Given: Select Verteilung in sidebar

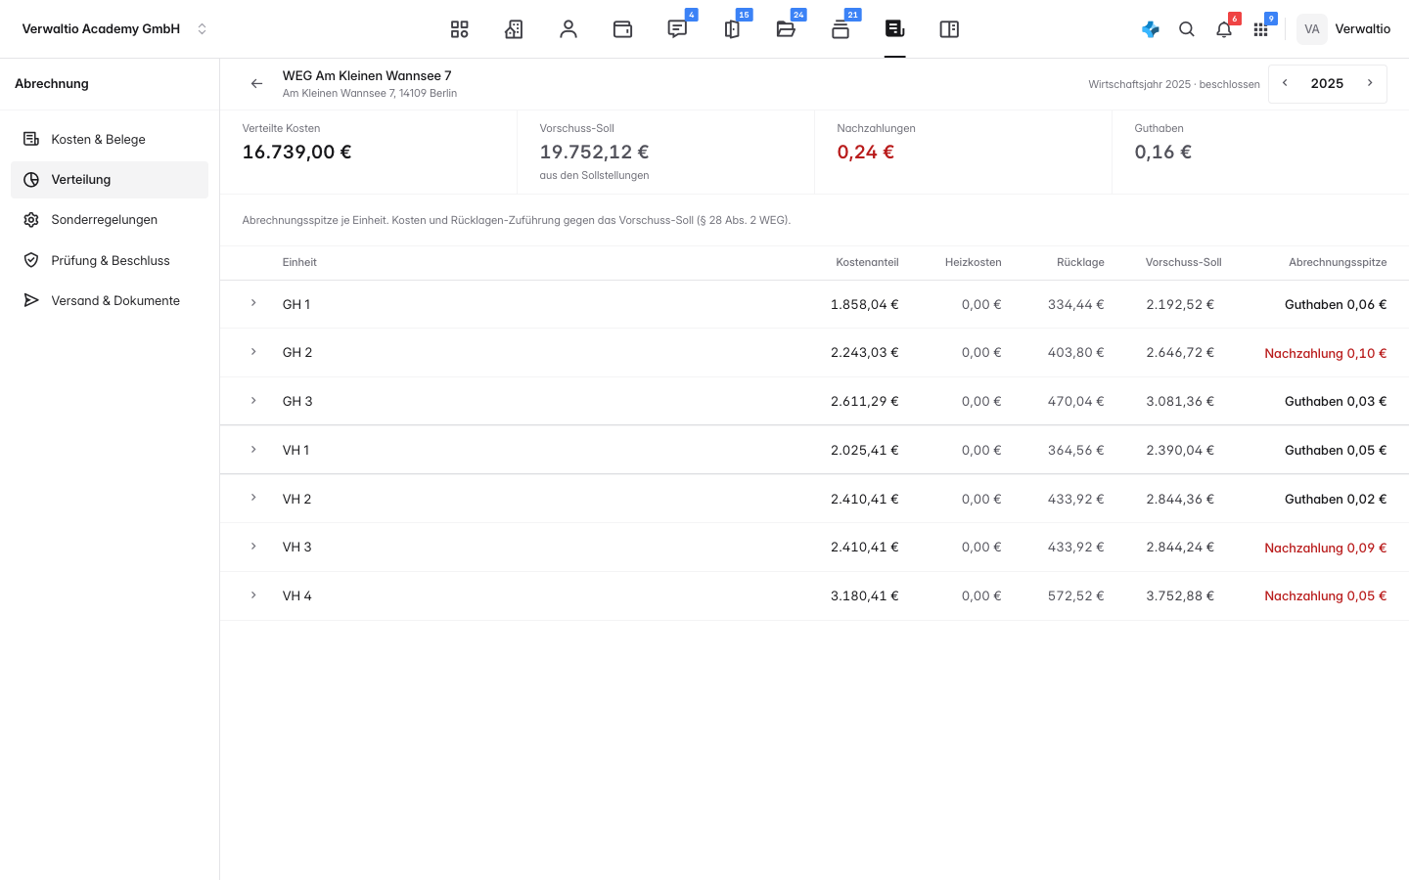Looking at the screenshot, I should 110,180.
